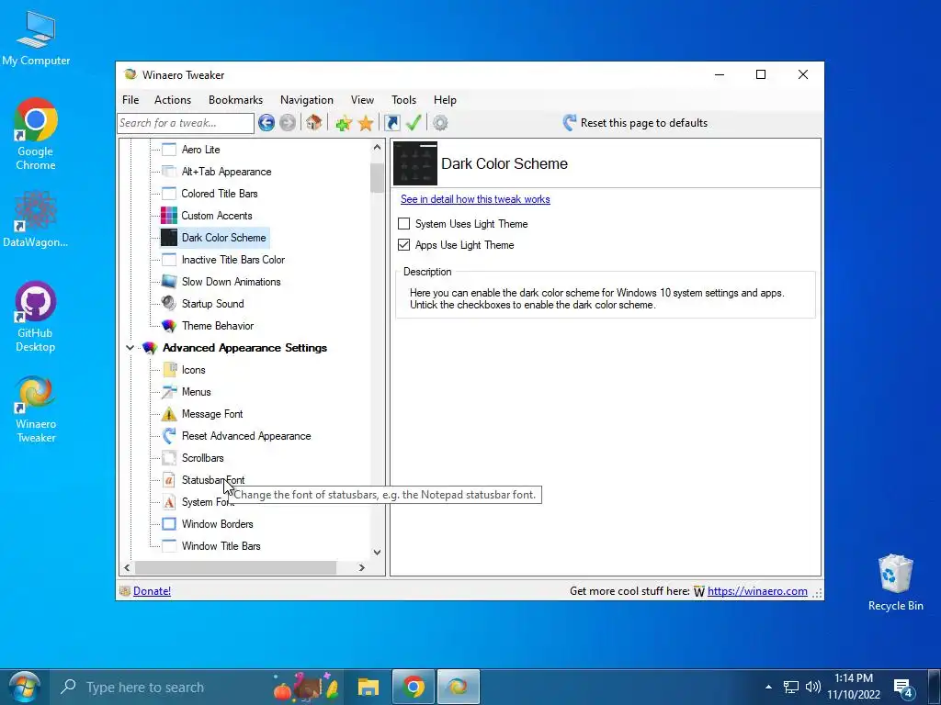Click the Slow Down Animations icon
Screen dimensions: 941x705
point(169,282)
